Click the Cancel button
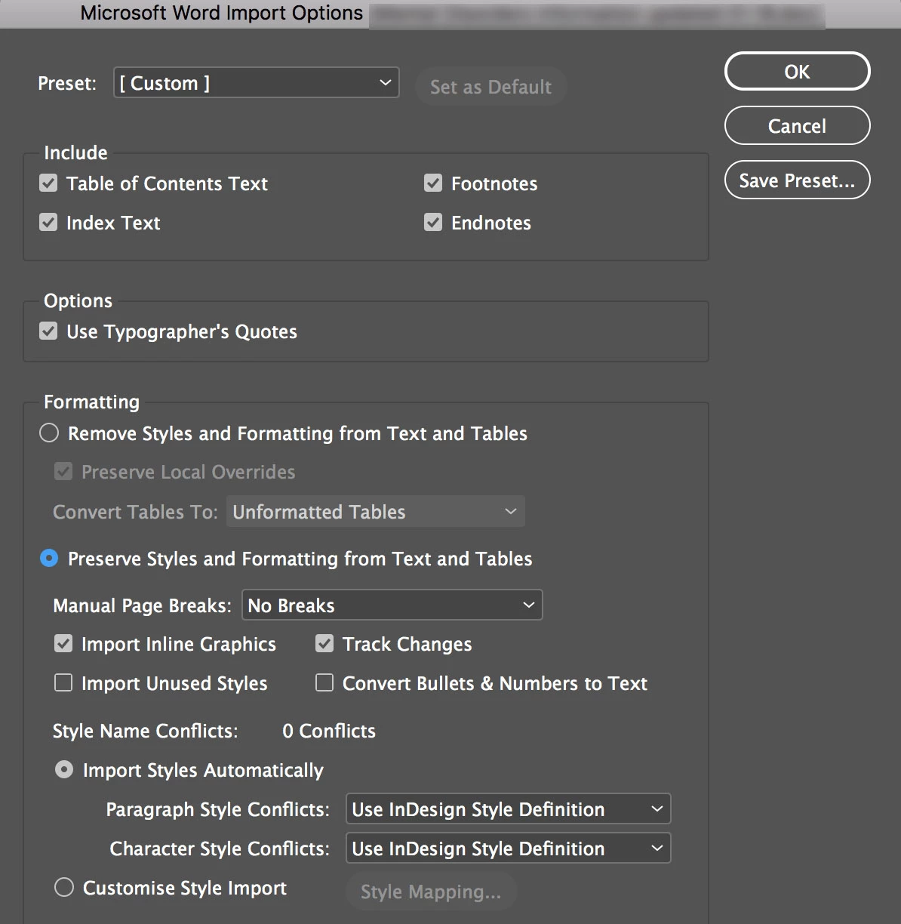 pyautogui.click(x=797, y=125)
